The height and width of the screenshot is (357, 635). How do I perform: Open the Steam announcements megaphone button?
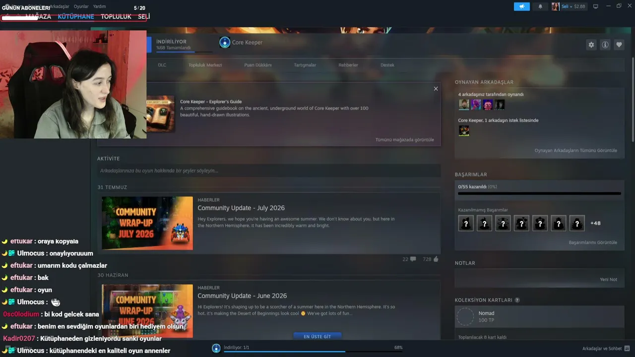522,6
